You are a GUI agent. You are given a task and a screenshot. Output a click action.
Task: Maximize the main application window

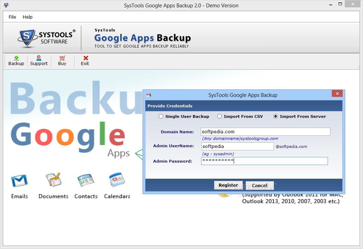(340, 4)
